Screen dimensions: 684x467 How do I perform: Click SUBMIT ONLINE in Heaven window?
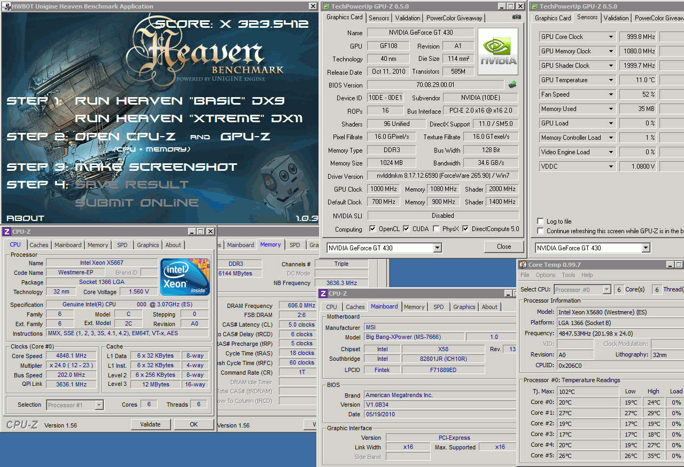(137, 203)
